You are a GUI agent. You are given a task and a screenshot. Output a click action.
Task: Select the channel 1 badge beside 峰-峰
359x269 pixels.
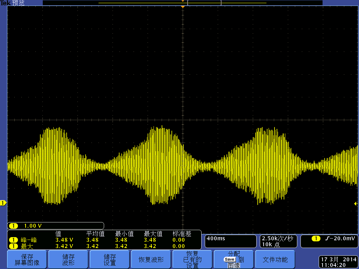14,240
